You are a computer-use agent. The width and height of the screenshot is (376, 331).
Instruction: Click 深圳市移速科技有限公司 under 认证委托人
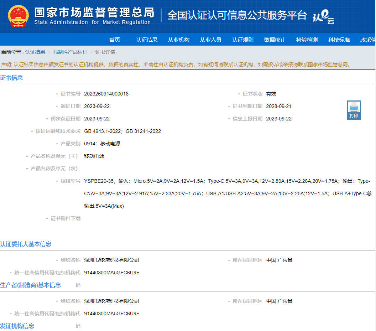111,260
